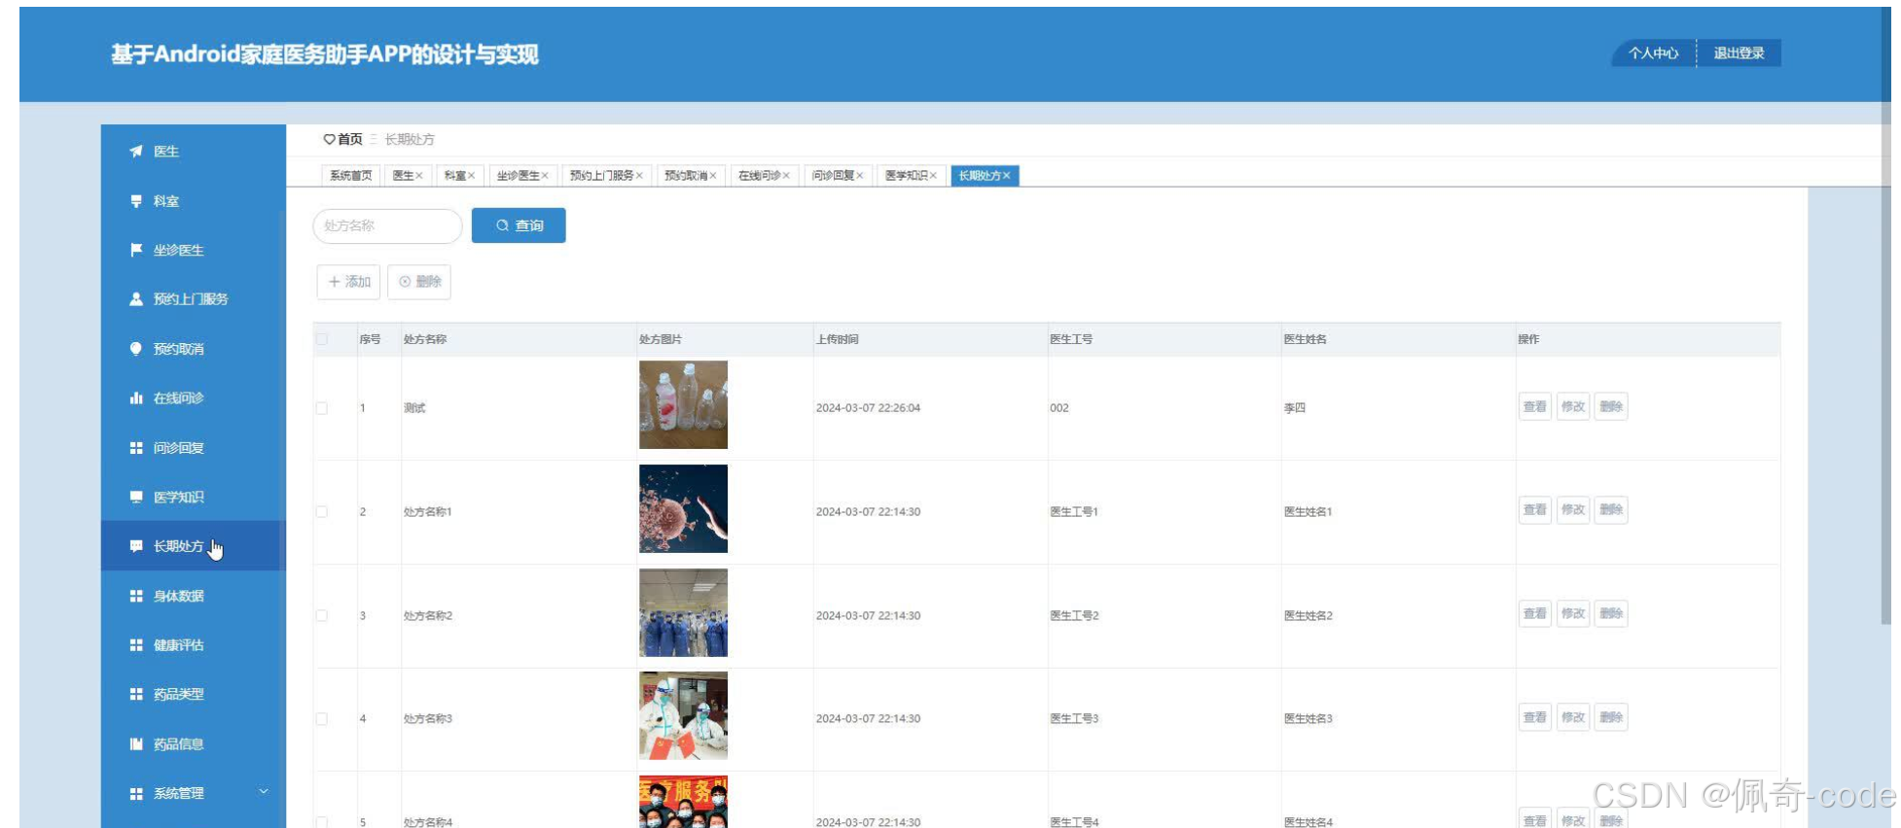Click the 处方名称 search input field
The image size is (1901, 828).
pos(387,225)
